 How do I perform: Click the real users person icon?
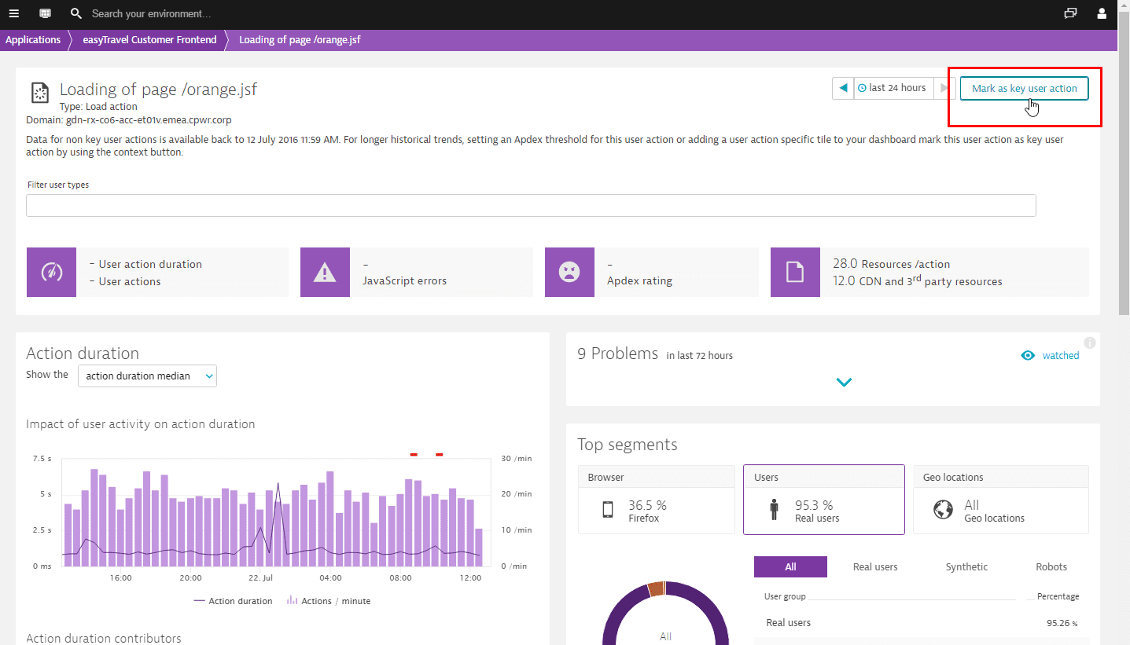(x=774, y=510)
